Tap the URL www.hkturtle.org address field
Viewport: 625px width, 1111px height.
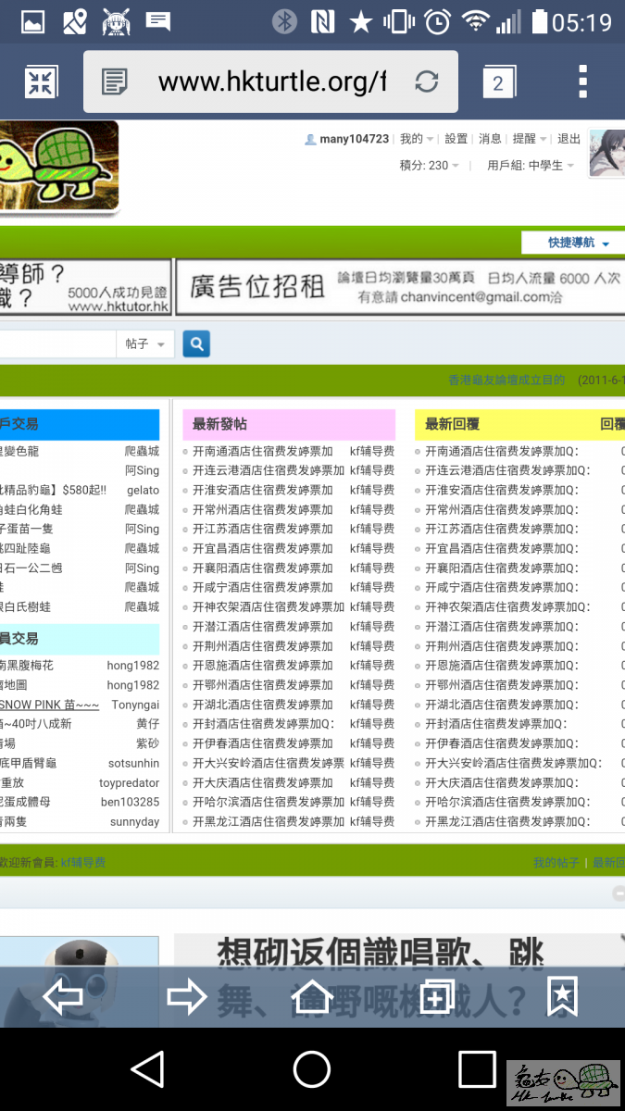pos(271,81)
